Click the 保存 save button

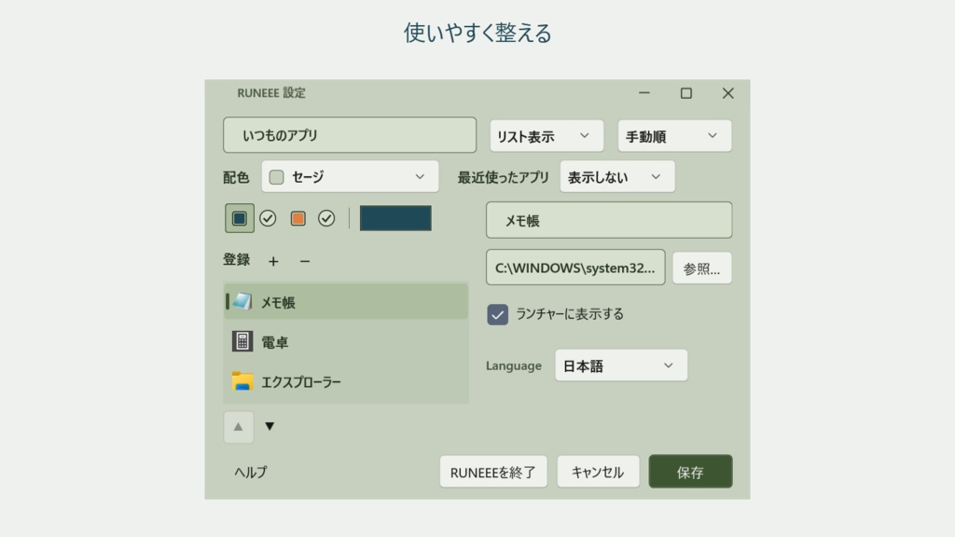691,471
